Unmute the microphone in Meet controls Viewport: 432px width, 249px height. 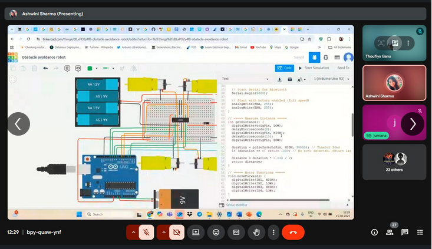tap(146, 232)
